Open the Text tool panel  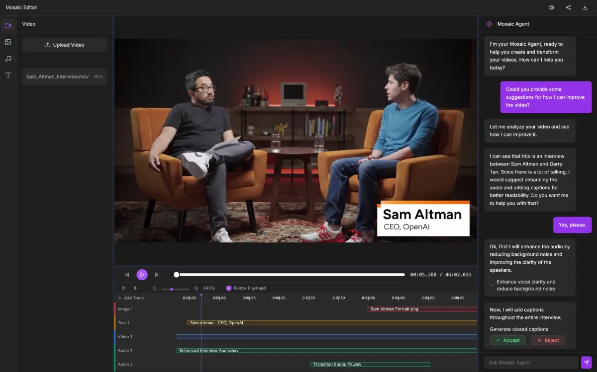pyautogui.click(x=8, y=75)
